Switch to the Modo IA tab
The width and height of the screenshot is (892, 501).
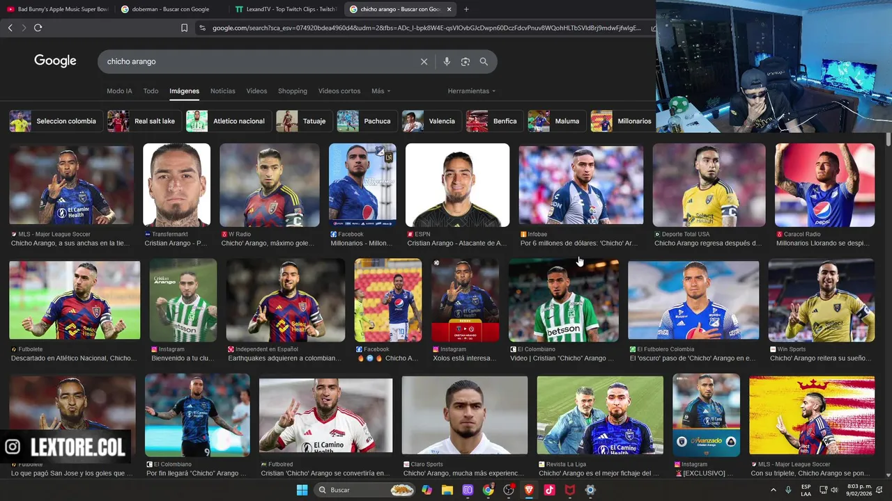(x=119, y=91)
